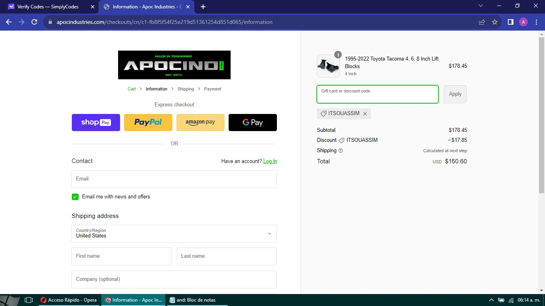545x306 pixels.
Task: Bookmark this page with the star icon
Action: pos(495,22)
